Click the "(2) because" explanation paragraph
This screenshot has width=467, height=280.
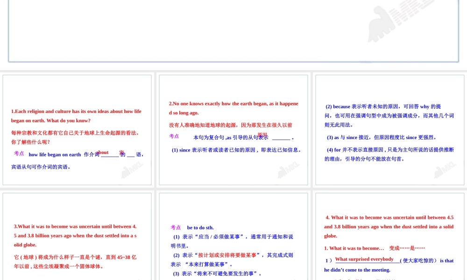389,116
